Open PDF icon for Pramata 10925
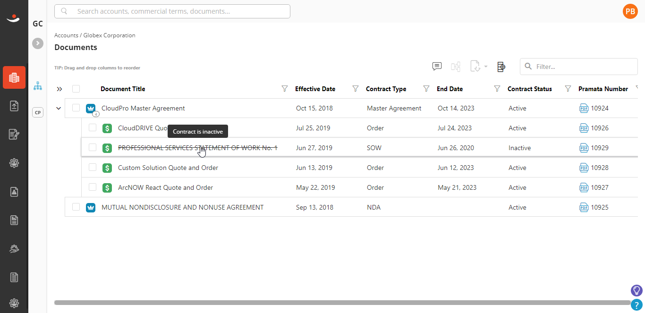The image size is (645, 313). (x=584, y=208)
